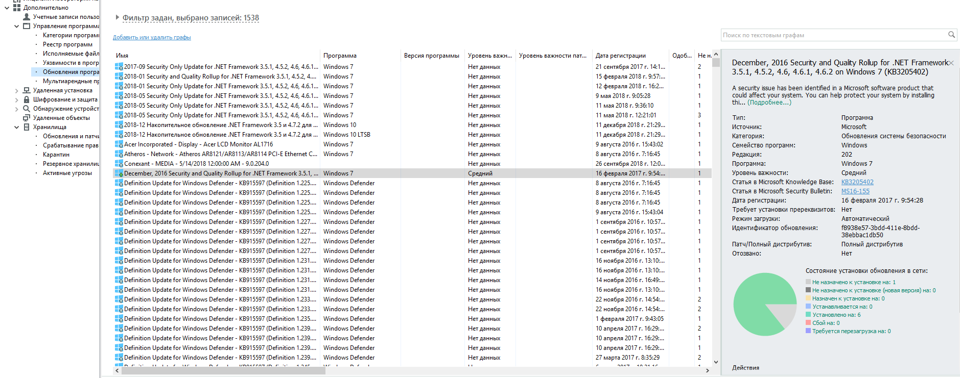Expand the Фильтр задан filter section
This screenshot has width=960, height=378.
[118, 17]
